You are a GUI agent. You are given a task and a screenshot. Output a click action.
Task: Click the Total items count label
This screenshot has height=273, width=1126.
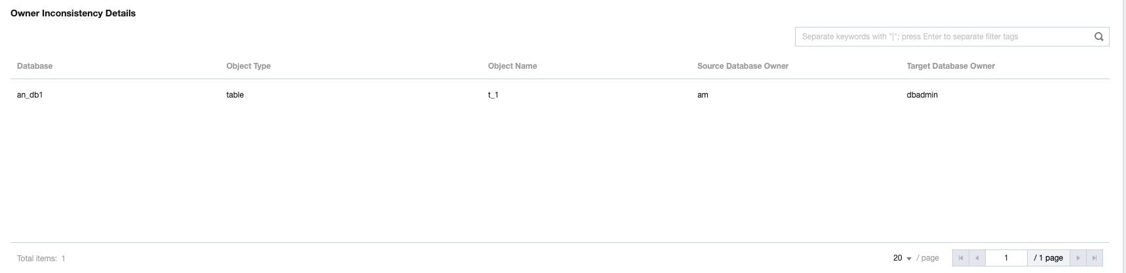coord(41,259)
